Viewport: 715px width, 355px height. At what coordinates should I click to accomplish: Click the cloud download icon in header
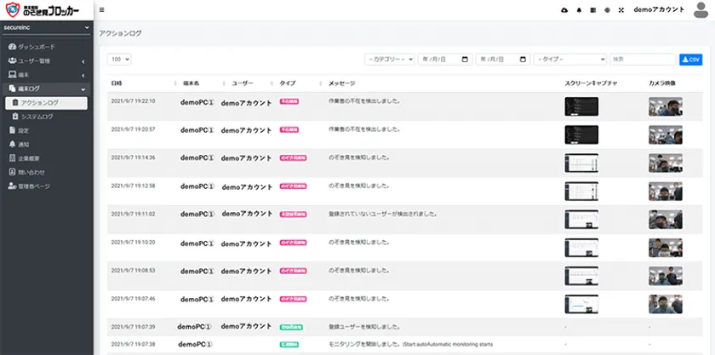[563, 10]
